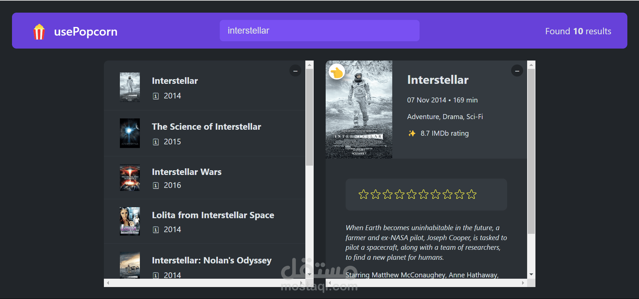Click the movie list vertical scrollbar thumb
The width and height of the screenshot is (639, 299).
coord(309,117)
